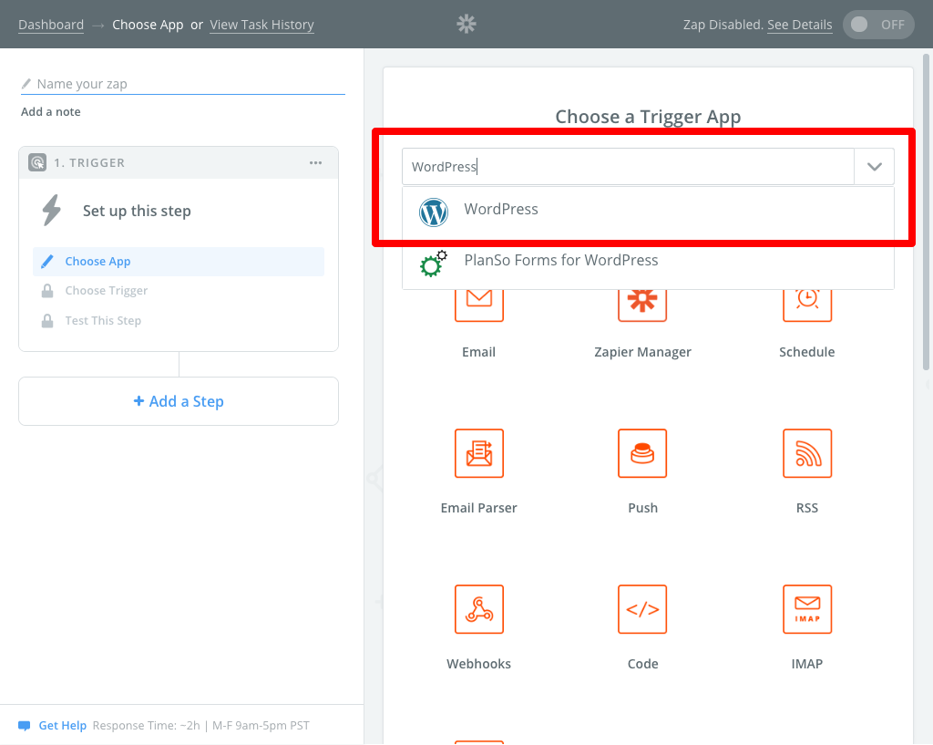
Task: Click the Email Parser label
Action: [479, 508]
